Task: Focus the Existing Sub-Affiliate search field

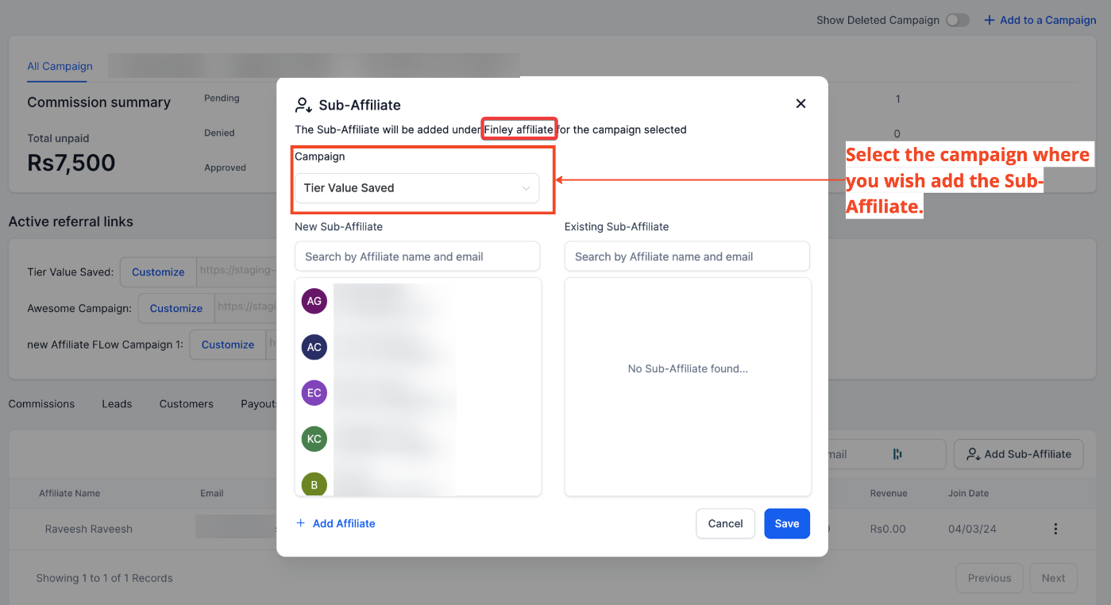Action: tap(687, 256)
